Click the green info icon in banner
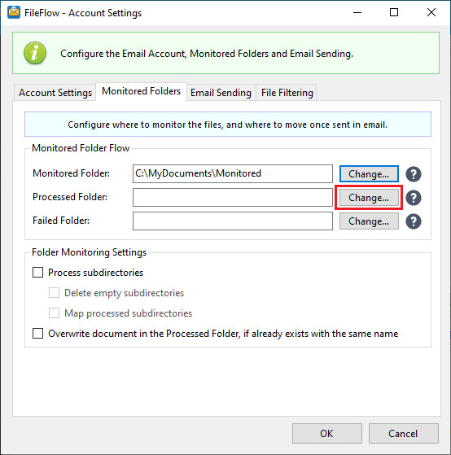The width and height of the screenshot is (451, 455). [x=35, y=53]
